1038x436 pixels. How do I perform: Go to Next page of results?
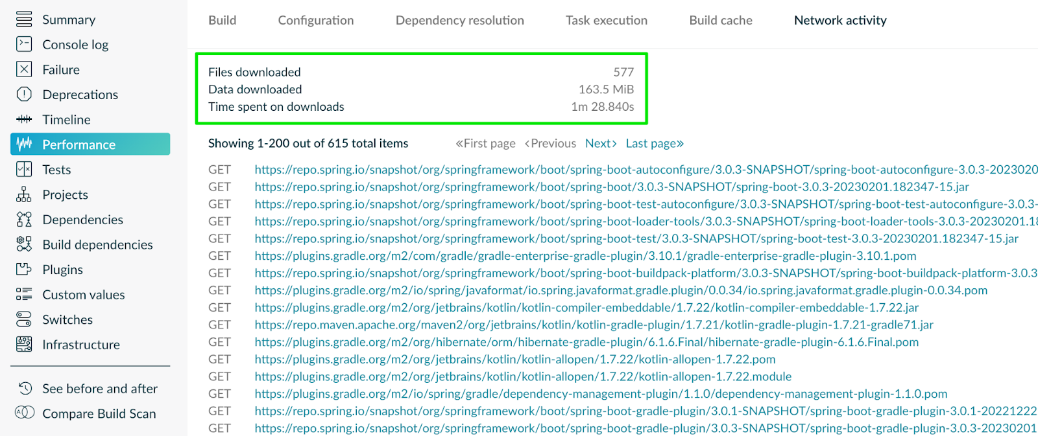pyautogui.click(x=600, y=143)
